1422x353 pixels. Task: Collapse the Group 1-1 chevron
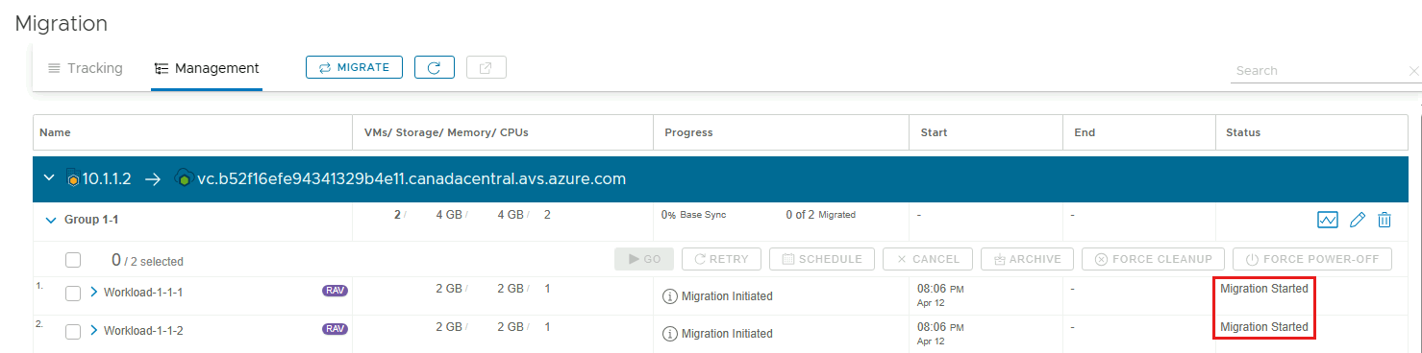click(51, 220)
